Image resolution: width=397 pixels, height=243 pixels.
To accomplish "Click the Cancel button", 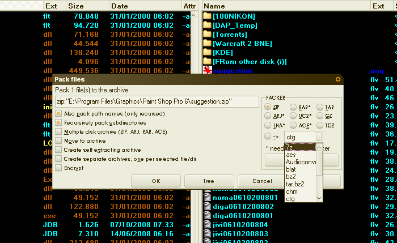I will (x=262, y=181).
